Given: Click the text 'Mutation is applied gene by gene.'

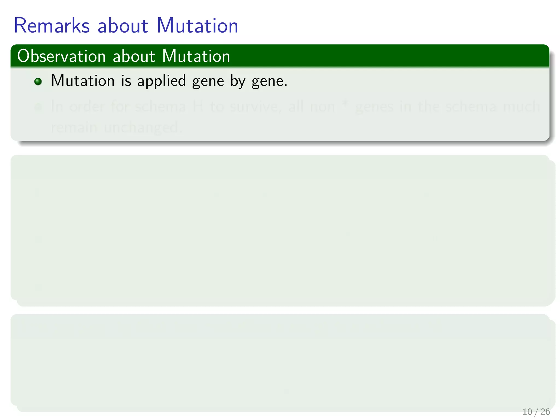Looking at the screenshot, I should (x=169, y=81).
